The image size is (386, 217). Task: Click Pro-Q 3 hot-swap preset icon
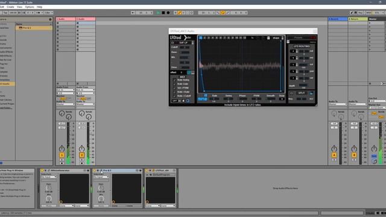point(137,170)
